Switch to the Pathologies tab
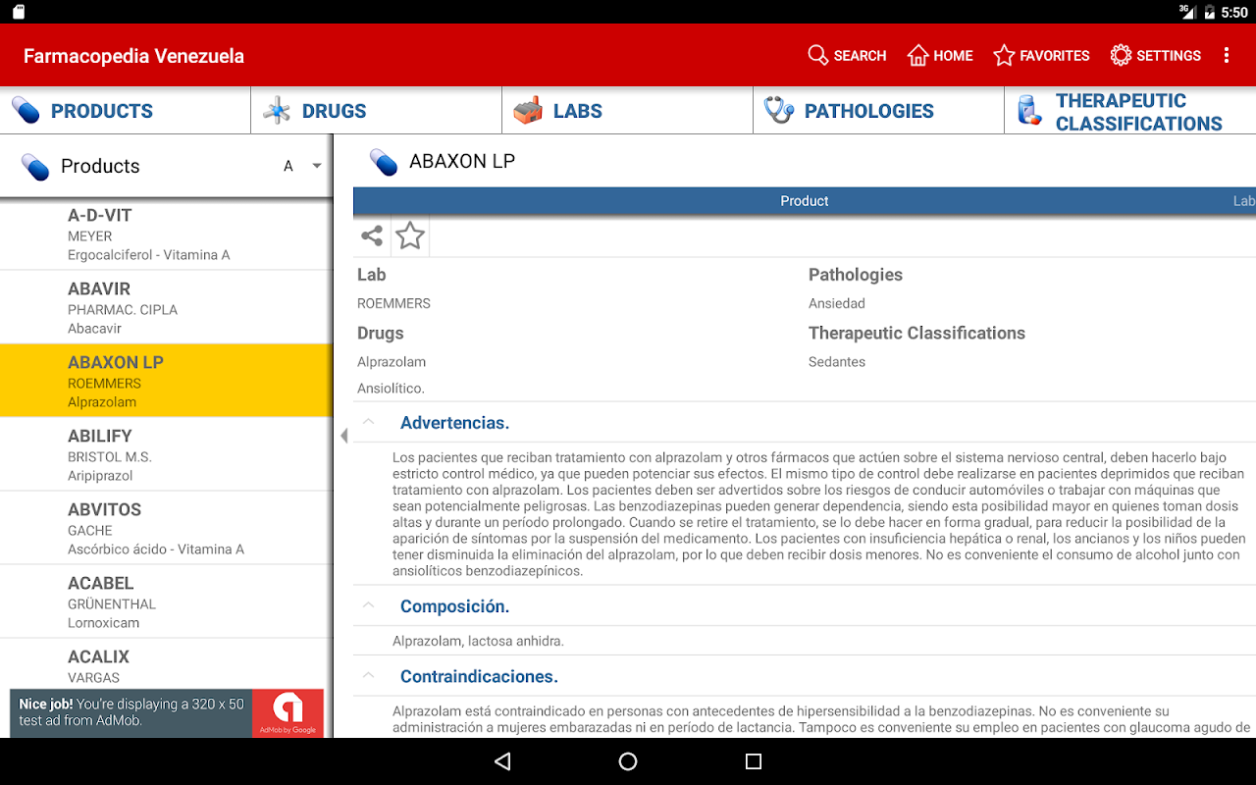The height and width of the screenshot is (785, 1256). pyautogui.click(x=879, y=111)
